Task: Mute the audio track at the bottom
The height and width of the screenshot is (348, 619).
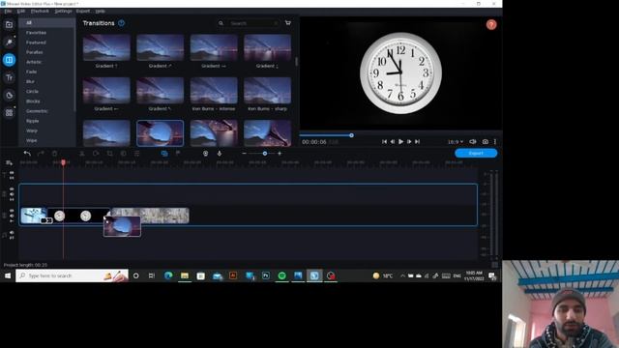Action: 12,233
